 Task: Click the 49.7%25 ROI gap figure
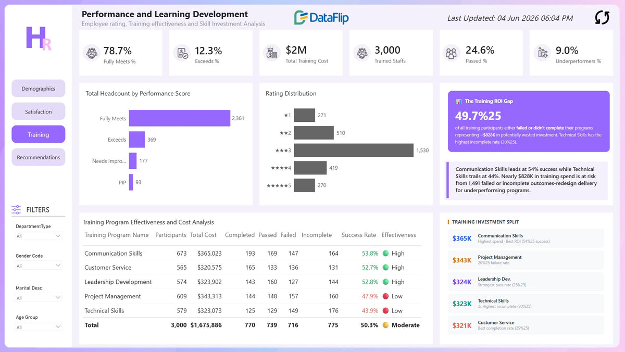478,116
